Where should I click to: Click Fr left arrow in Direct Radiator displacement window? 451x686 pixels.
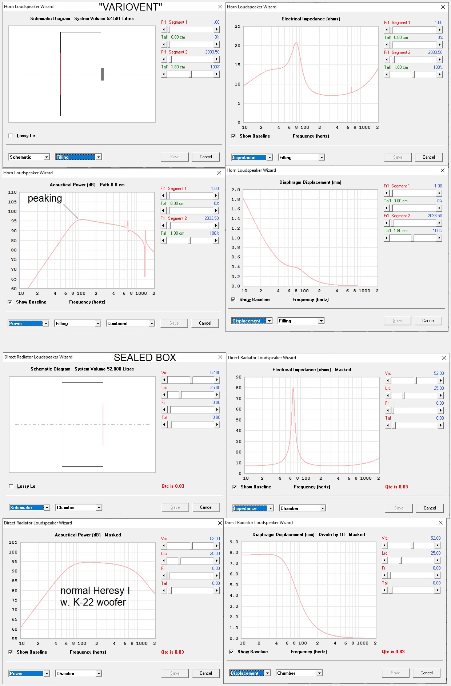[384, 575]
